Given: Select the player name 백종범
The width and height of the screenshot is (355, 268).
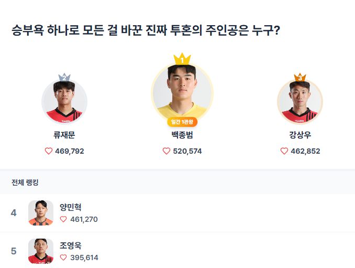Looking at the screenshot, I should point(182,135).
